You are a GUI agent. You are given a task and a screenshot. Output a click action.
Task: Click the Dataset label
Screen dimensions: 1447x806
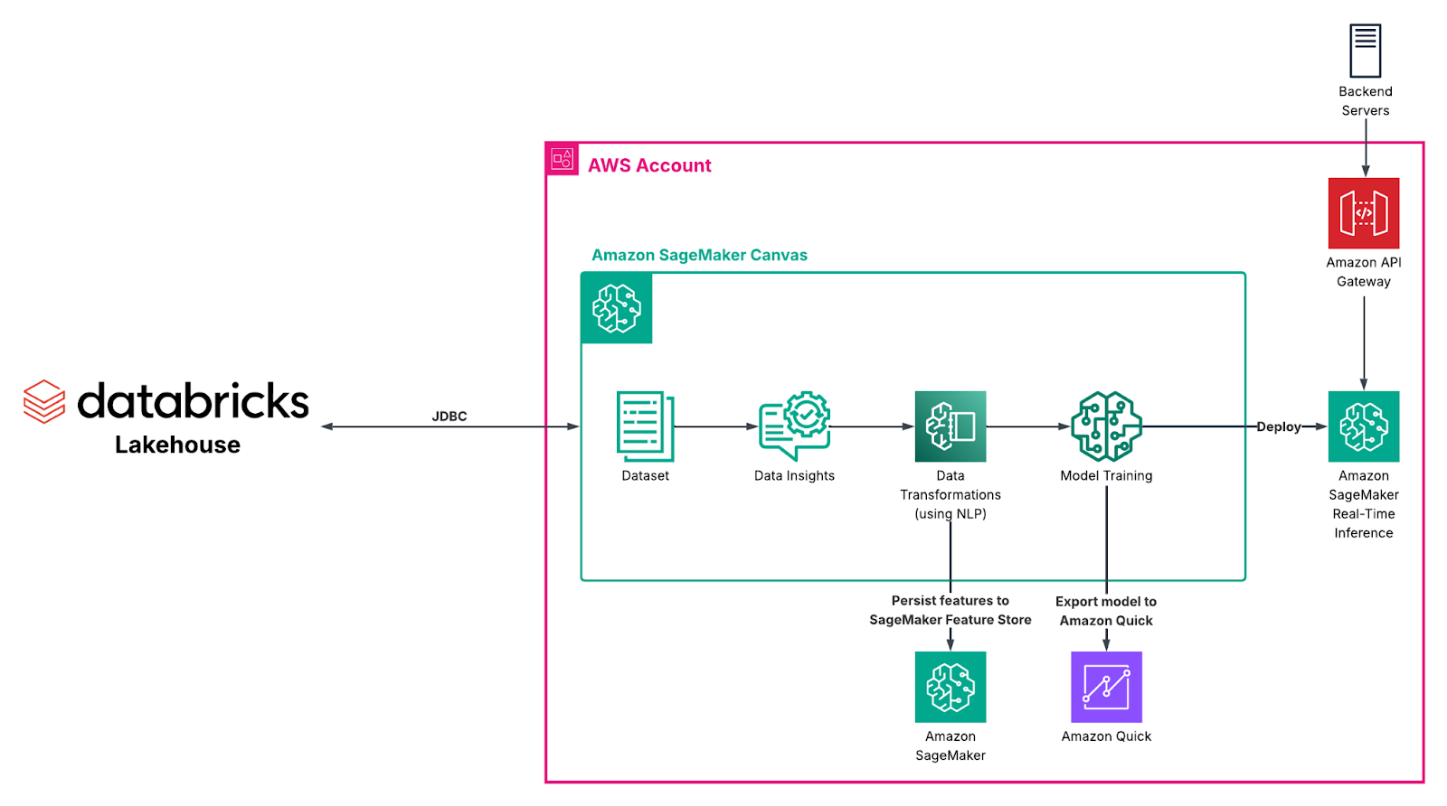tap(646, 475)
